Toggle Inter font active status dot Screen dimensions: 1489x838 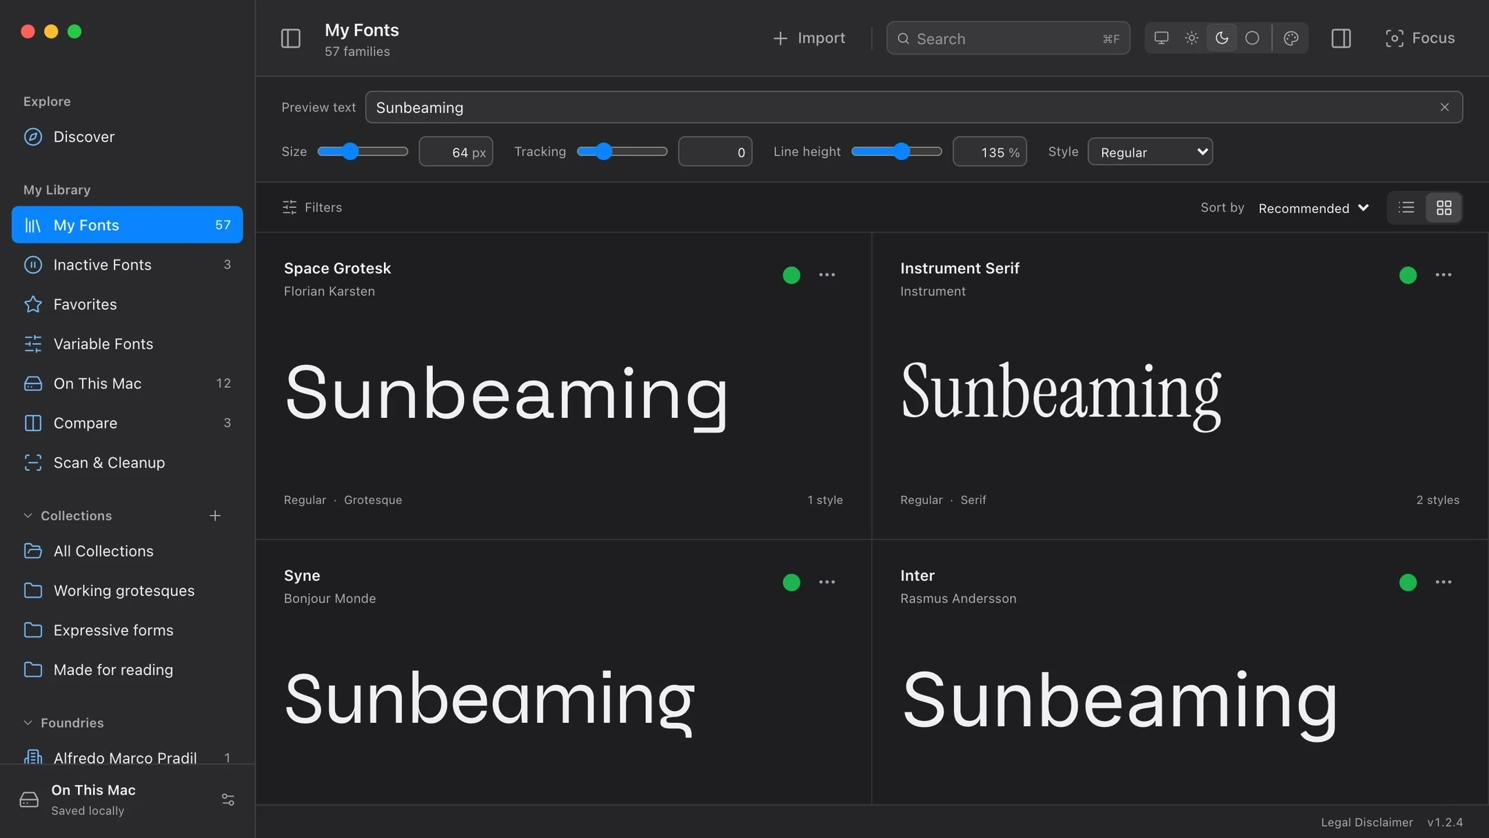pos(1408,582)
